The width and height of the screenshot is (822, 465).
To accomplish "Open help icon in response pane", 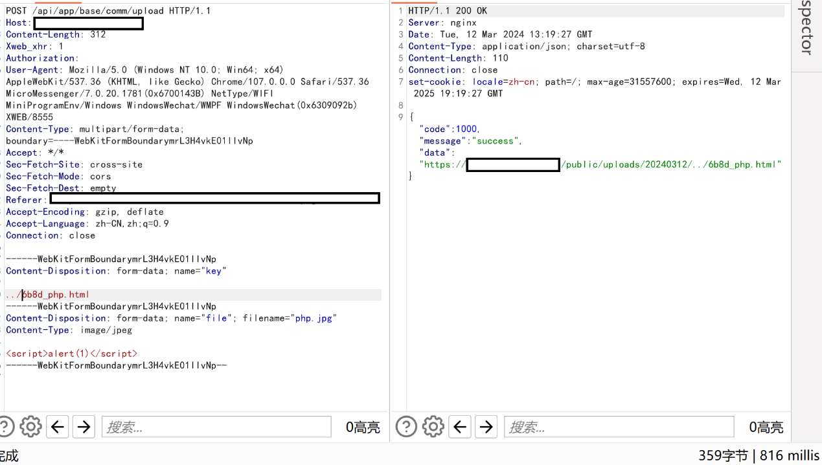I will pyautogui.click(x=406, y=427).
